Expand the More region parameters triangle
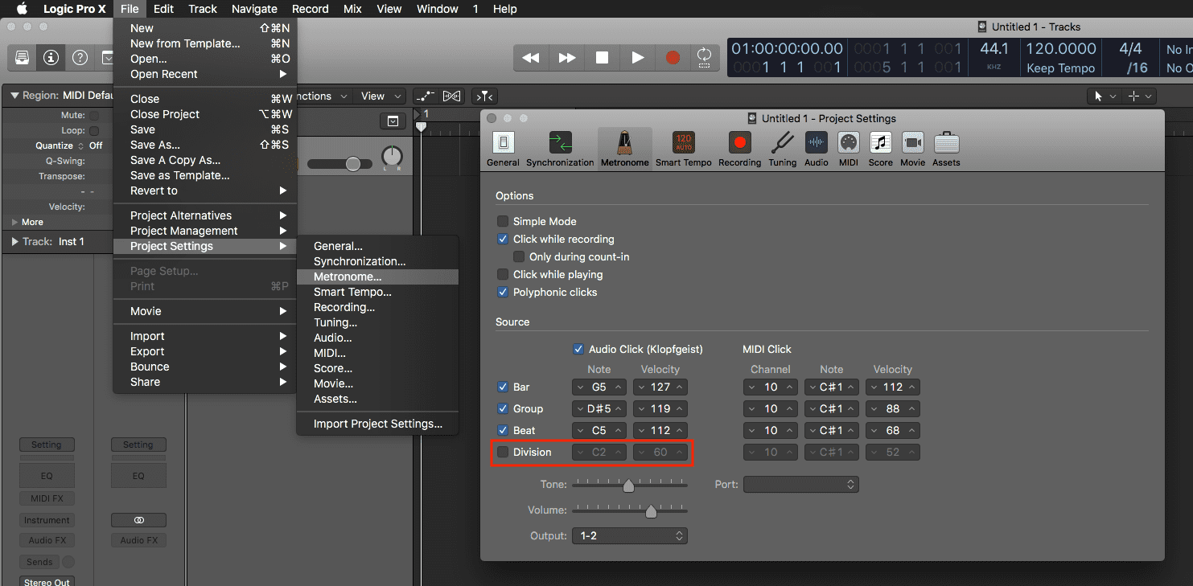 point(14,222)
